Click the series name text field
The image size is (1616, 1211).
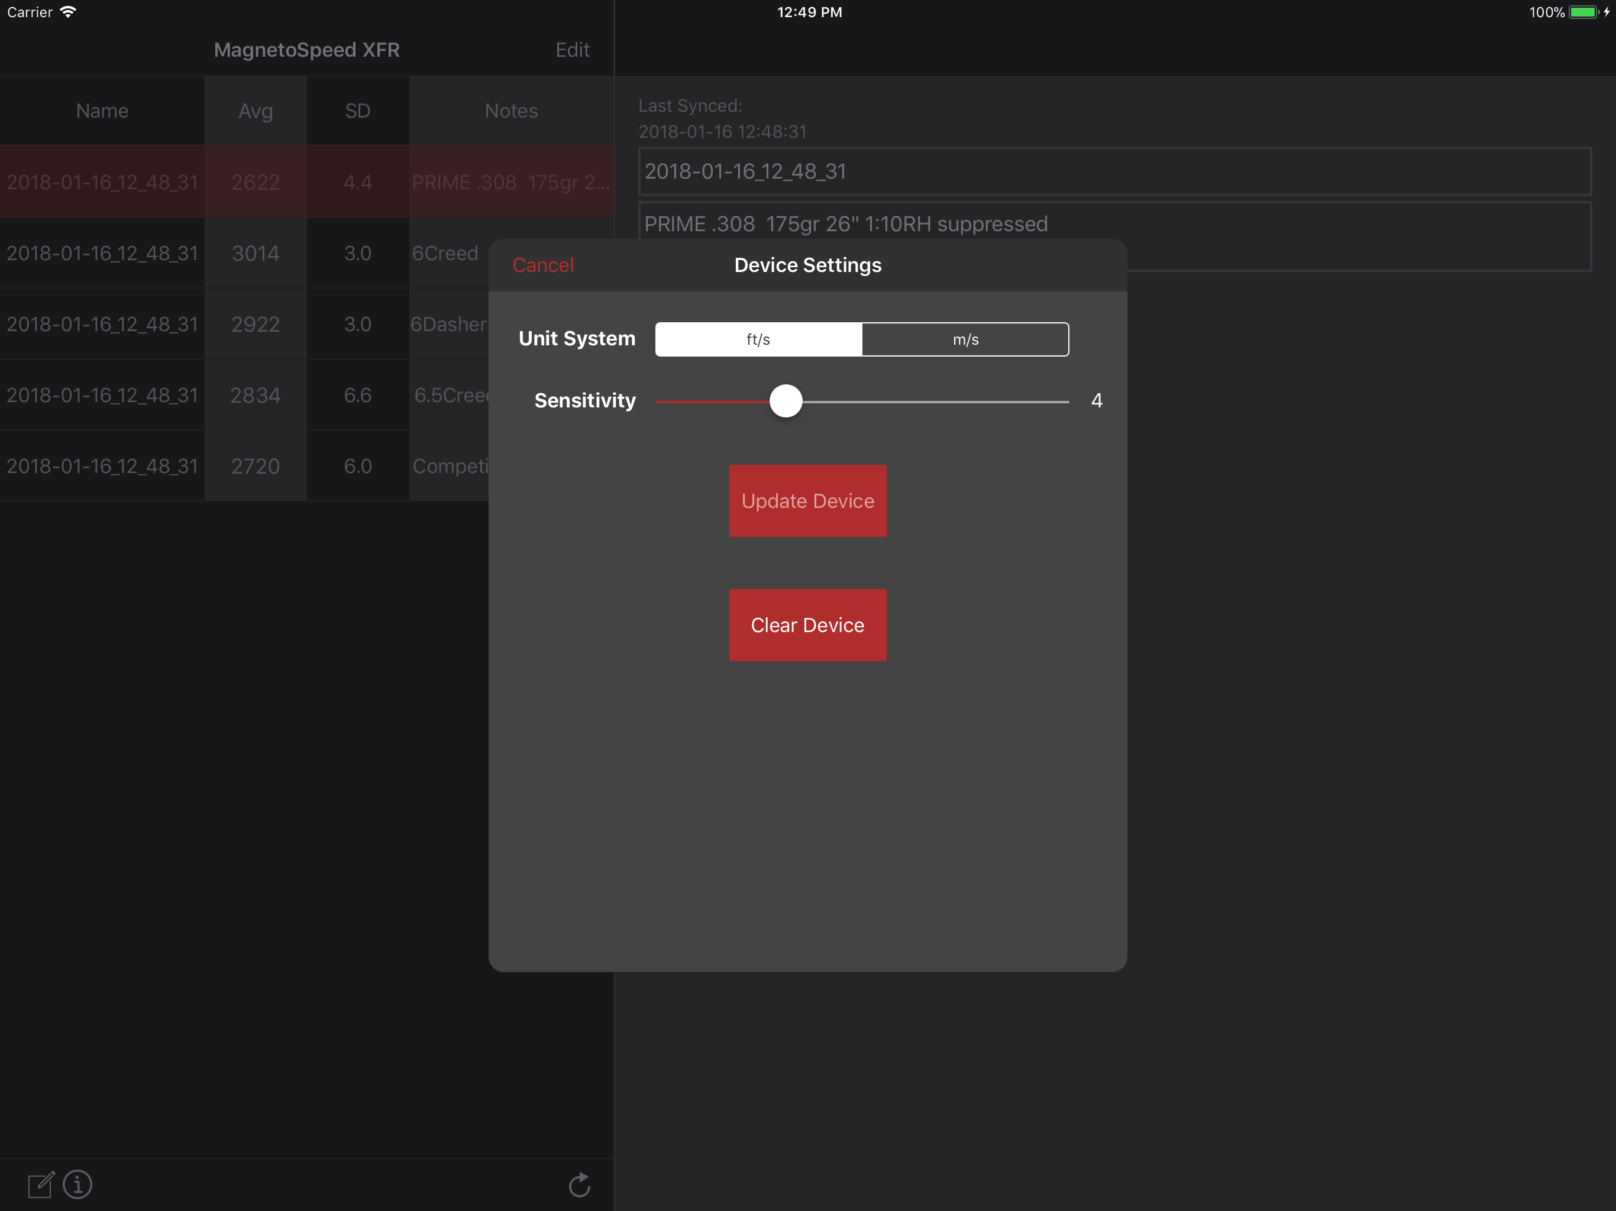pyautogui.click(x=1114, y=171)
